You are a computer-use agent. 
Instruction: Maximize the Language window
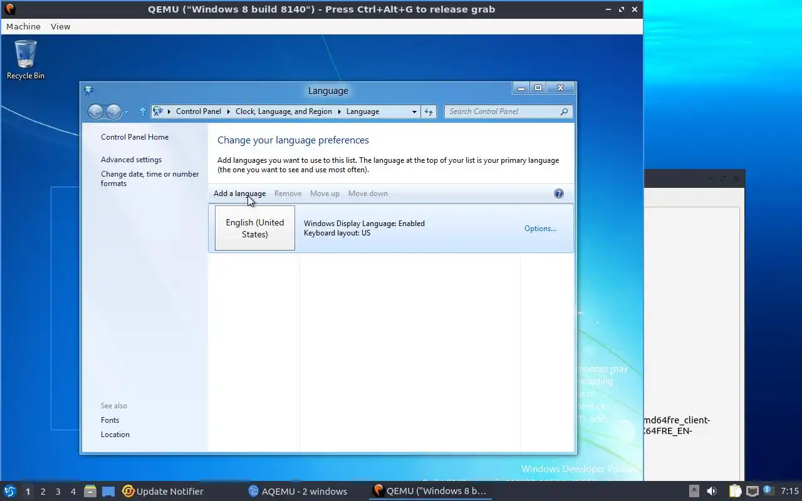click(538, 88)
